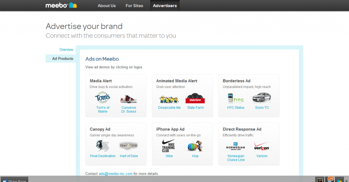349x182 pixels.
Task: Click the State Farm red logo
Action: click(195, 98)
